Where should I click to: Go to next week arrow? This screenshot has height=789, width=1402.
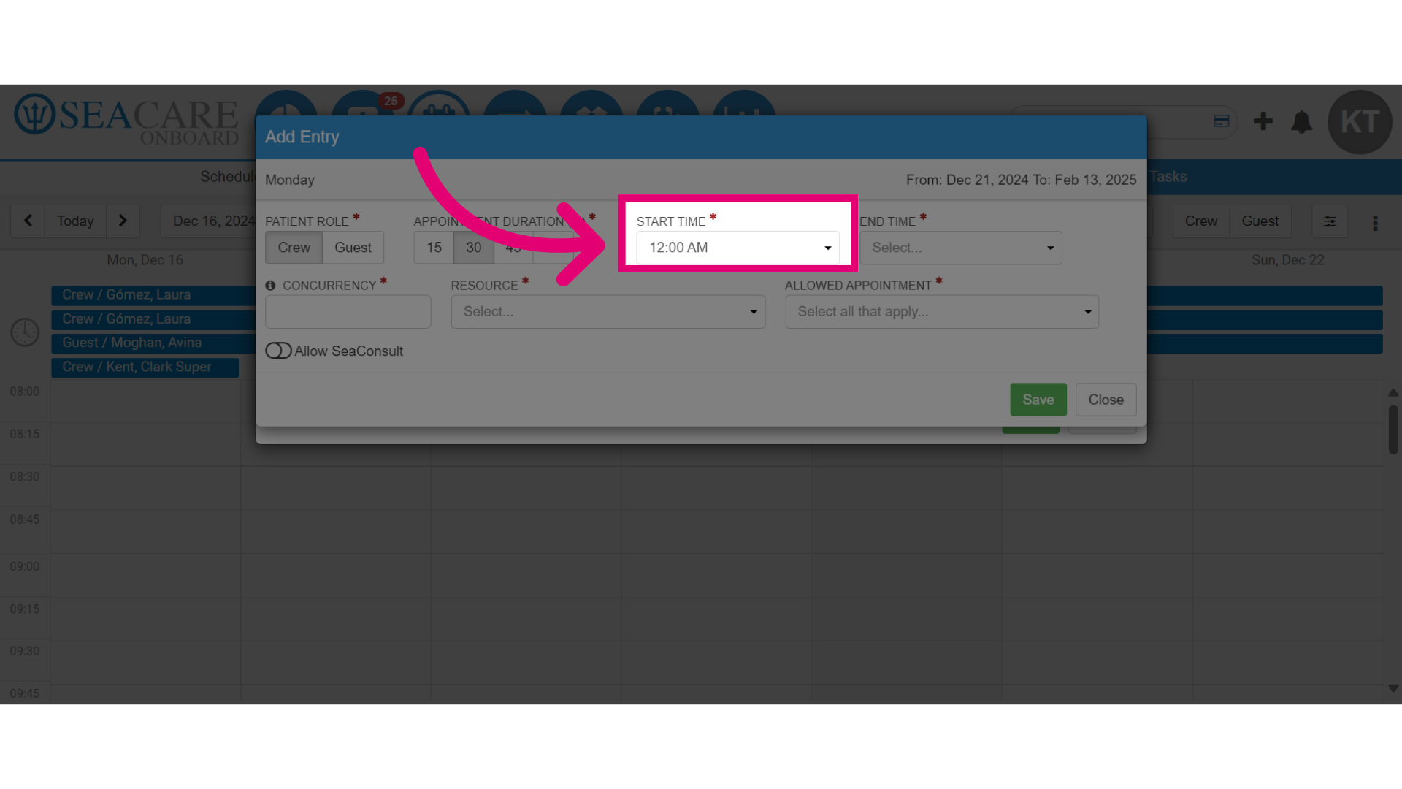tap(123, 221)
